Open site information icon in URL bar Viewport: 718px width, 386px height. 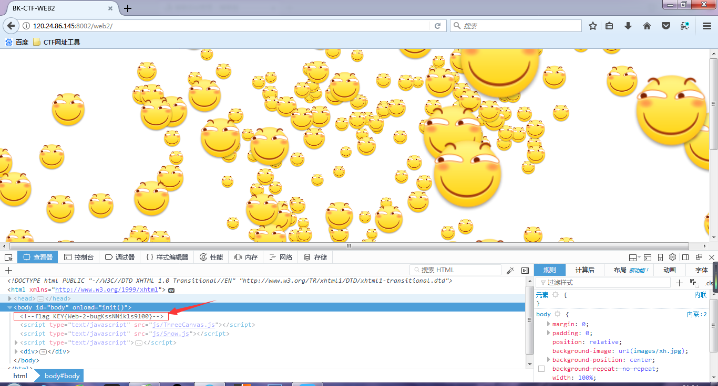pos(26,26)
